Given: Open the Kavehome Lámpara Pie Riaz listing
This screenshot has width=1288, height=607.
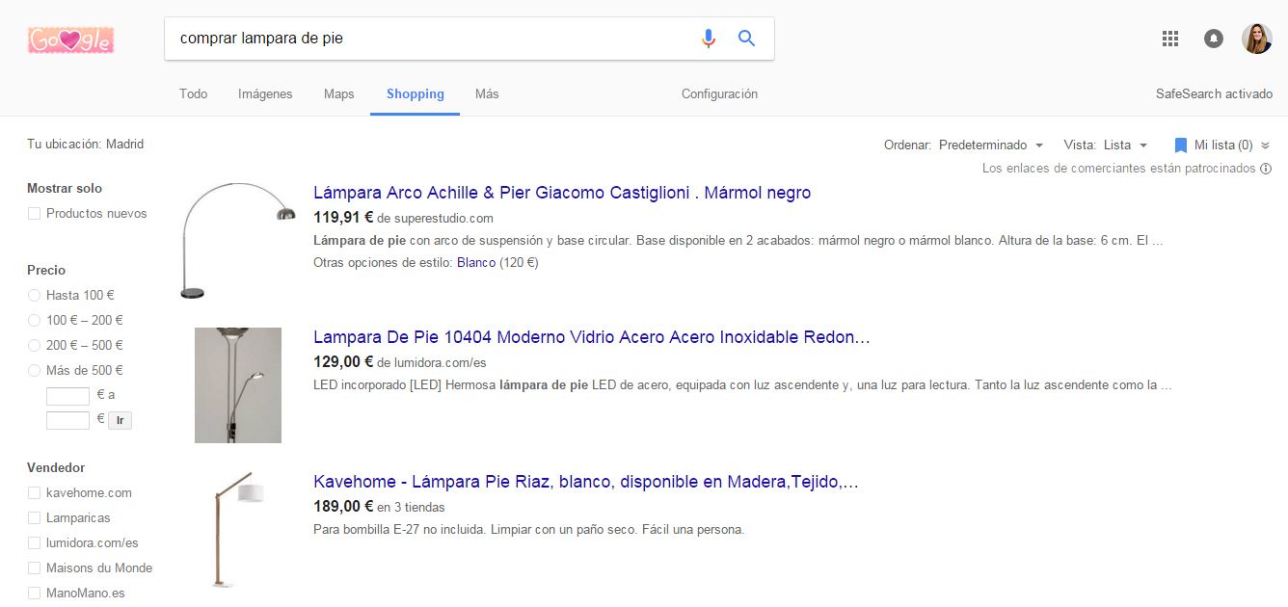Looking at the screenshot, I should click(x=585, y=482).
